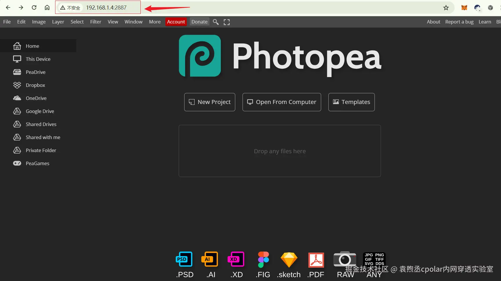The image size is (501, 281).
Task: Select Home in the sidebar
Action: coord(38,46)
